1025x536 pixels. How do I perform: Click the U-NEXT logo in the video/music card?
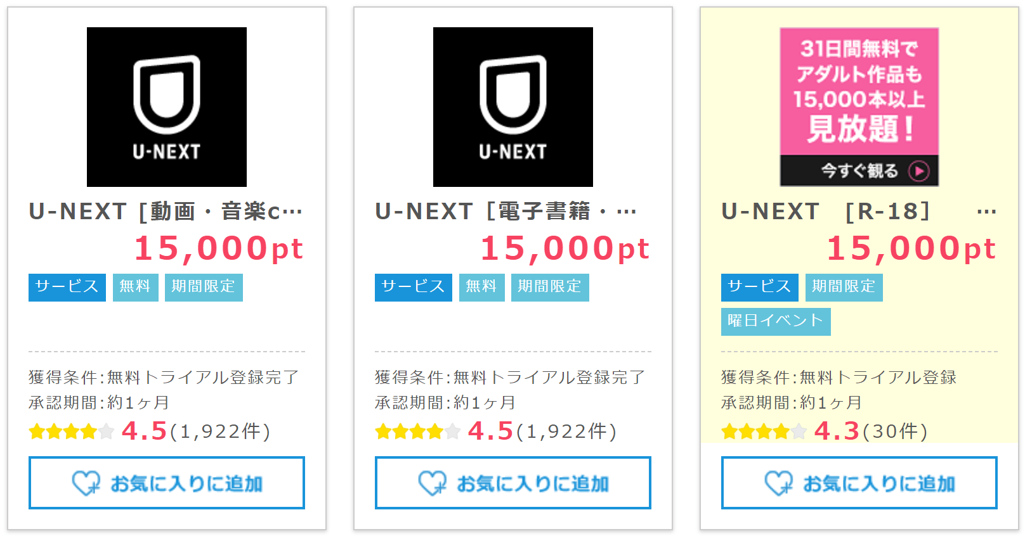click(167, 107)
